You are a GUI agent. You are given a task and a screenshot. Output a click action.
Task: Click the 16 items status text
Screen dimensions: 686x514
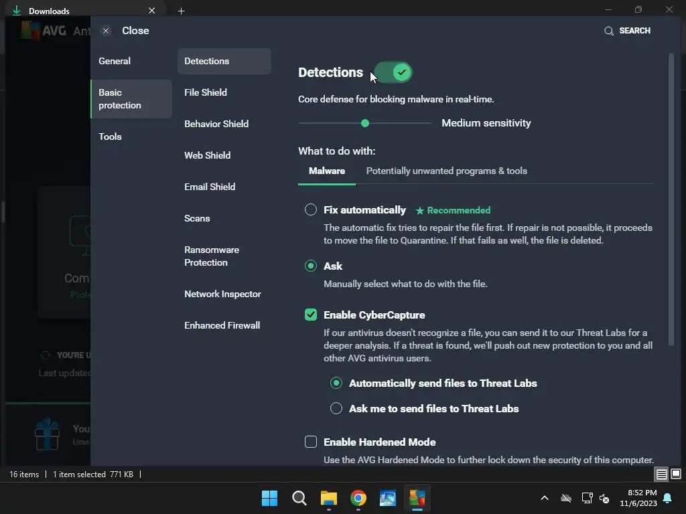(24, 475)
